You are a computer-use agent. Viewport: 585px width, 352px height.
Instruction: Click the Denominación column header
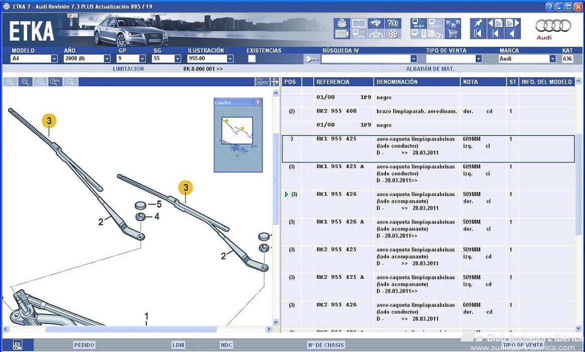coord(417,82)
